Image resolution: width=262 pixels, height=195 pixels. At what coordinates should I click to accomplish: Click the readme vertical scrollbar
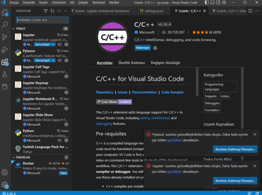click(197, 82)
